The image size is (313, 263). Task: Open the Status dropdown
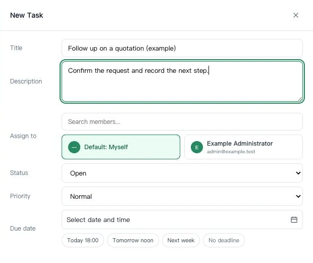tap(182, 173)
